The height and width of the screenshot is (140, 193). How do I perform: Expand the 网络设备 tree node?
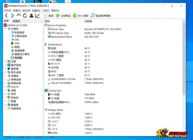pos(5,83)
